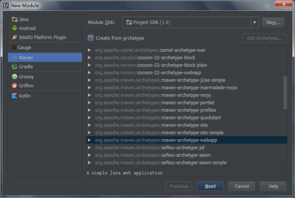Viewport: 295px width, 198px height.
Task: Select the Kotlin icon
Action: click(x=15, y=96)
